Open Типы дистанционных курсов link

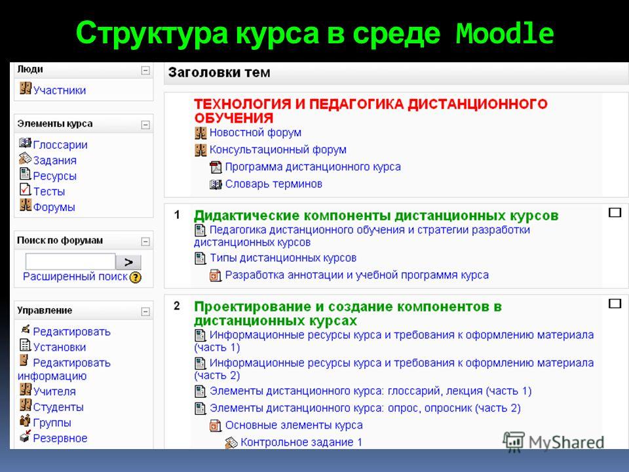(x=283, y=258)
